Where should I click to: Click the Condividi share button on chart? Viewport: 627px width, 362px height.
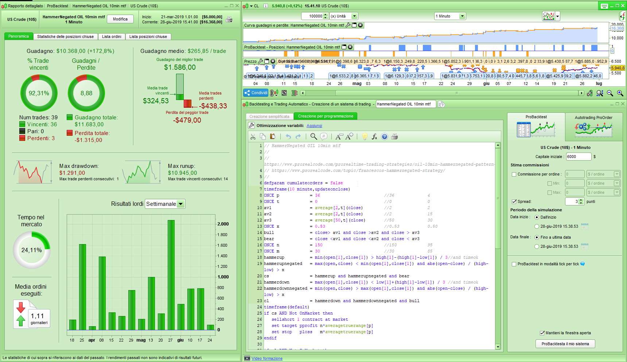tap(256, 93)
